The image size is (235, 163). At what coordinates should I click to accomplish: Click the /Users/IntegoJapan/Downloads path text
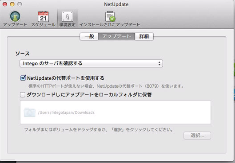point(66,113)
